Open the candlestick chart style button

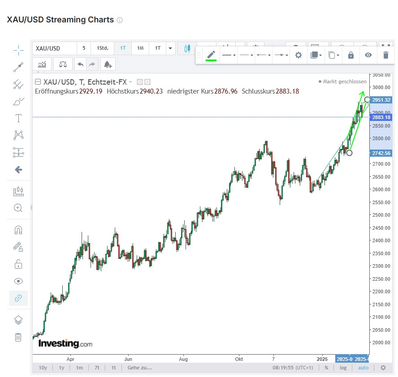(187, 48)
